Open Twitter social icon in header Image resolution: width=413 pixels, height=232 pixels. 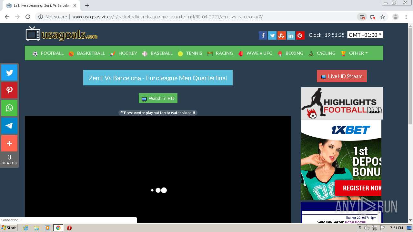click(272, 35)
